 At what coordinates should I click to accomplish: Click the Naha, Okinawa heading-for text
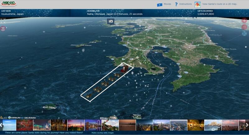(x=115, y=14)
